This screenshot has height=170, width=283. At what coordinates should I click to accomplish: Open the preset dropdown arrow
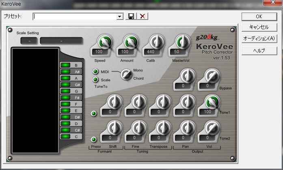pos(119,17)
